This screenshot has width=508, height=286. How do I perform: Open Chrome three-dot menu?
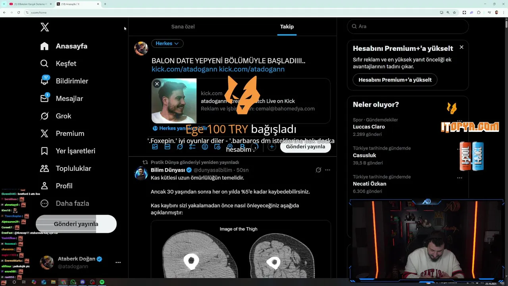[504, 12]
